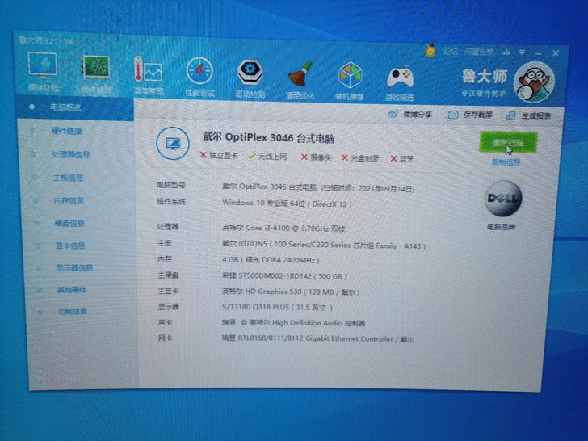
Task: Click the ST500DM002-1BD142 hard disk value
Action: click(x=284, y=276)
